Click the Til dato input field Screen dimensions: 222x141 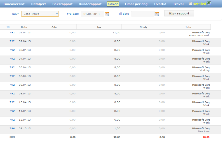click(x=142, y=14)
